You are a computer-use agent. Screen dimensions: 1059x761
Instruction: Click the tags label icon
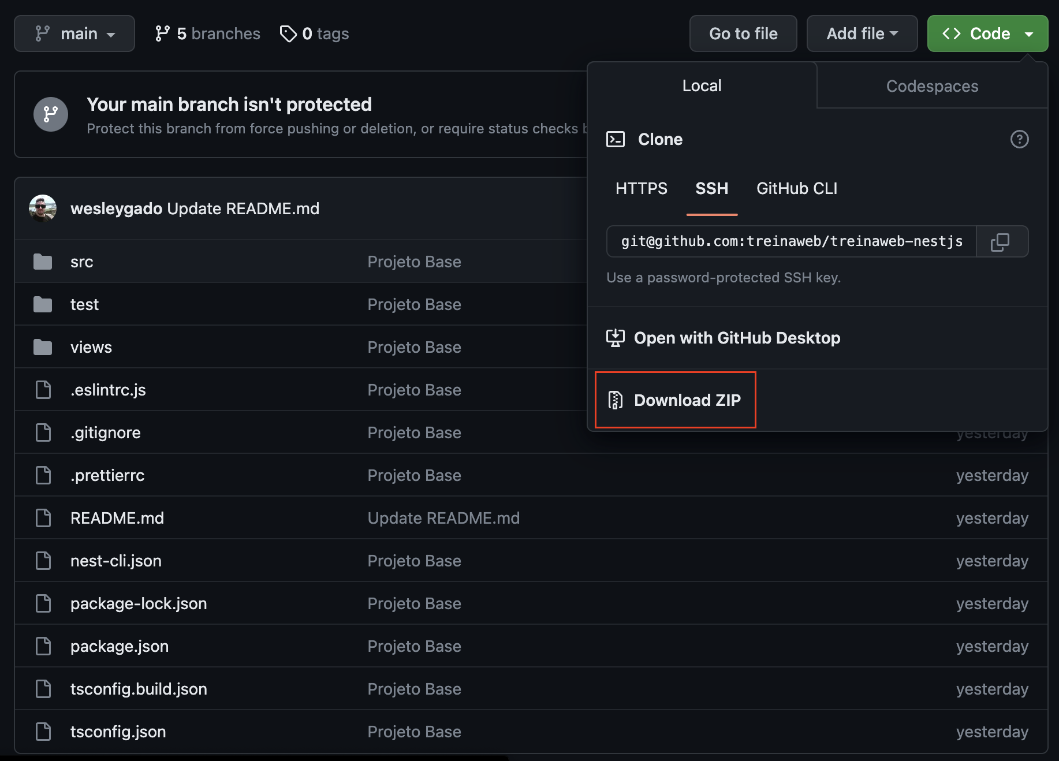(288, 34)
